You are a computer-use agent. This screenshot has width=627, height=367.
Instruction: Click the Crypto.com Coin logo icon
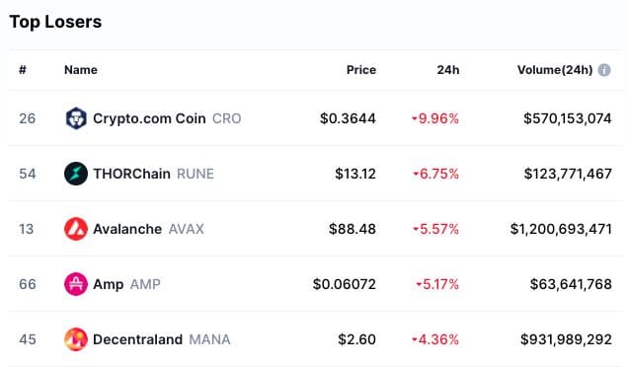click(x=76, y=118)
